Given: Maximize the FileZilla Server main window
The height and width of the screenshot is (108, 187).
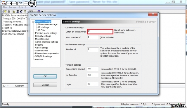Looking at the screenshot, I should [173, 2].
